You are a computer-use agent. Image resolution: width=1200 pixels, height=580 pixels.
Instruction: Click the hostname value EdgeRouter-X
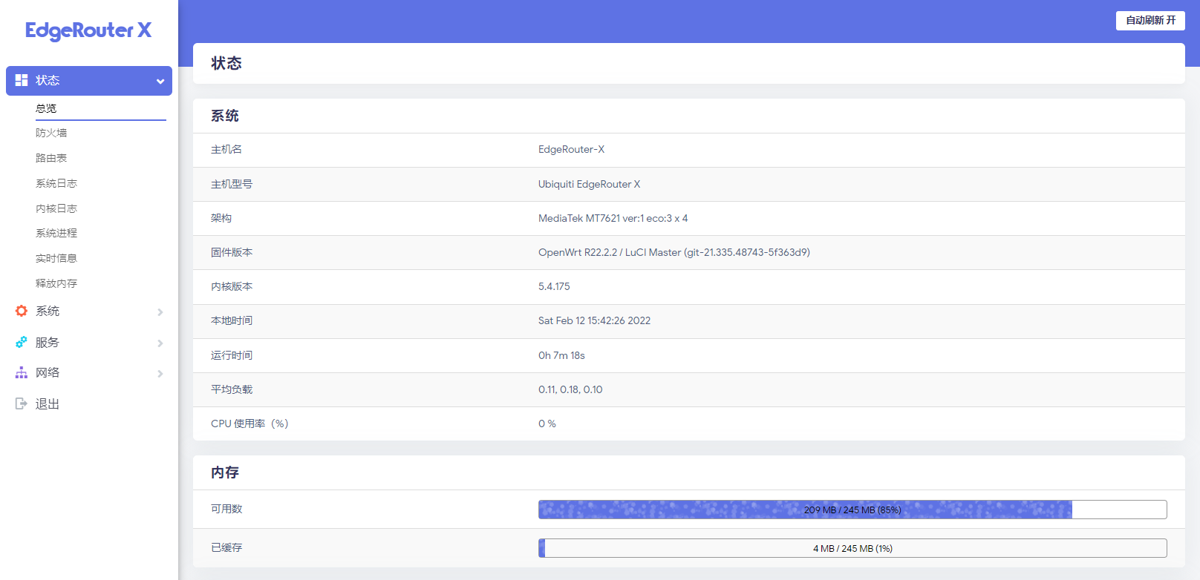pyautogui.click(x=571, y=150)
